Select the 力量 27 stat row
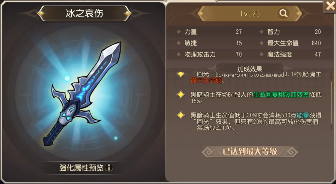Image resolution: width=336 pixels, height=184 pixels. (x=209, y=32)
